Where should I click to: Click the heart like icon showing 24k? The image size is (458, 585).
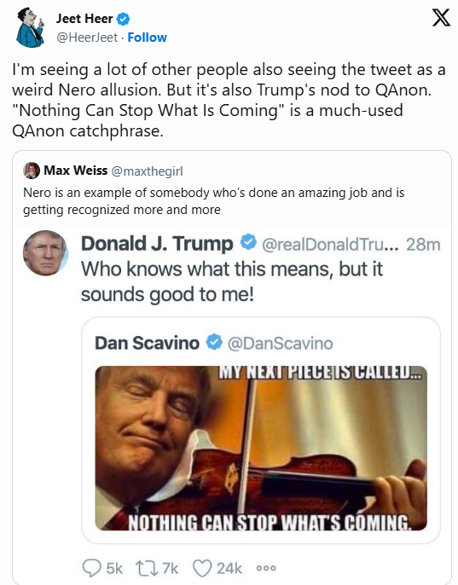202,568
